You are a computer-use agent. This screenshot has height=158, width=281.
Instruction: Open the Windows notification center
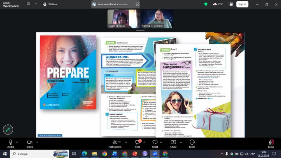(x=274, y=154)
